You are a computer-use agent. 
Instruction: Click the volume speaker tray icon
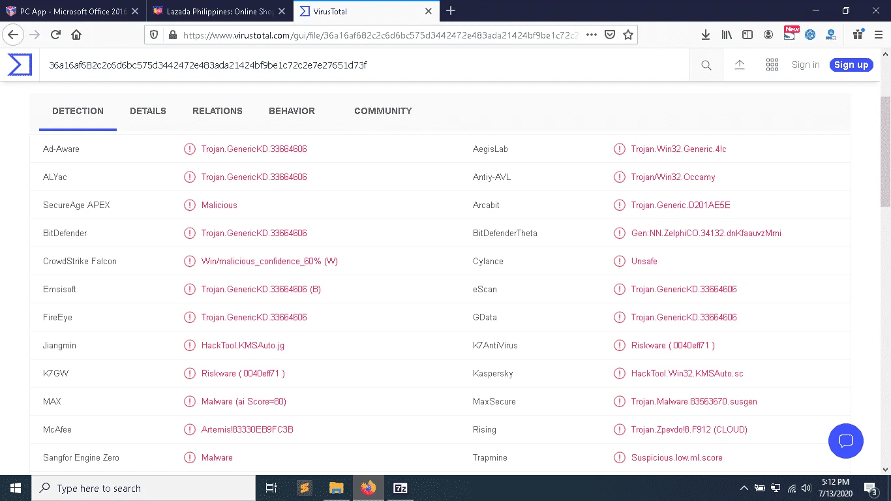[806, 488]
